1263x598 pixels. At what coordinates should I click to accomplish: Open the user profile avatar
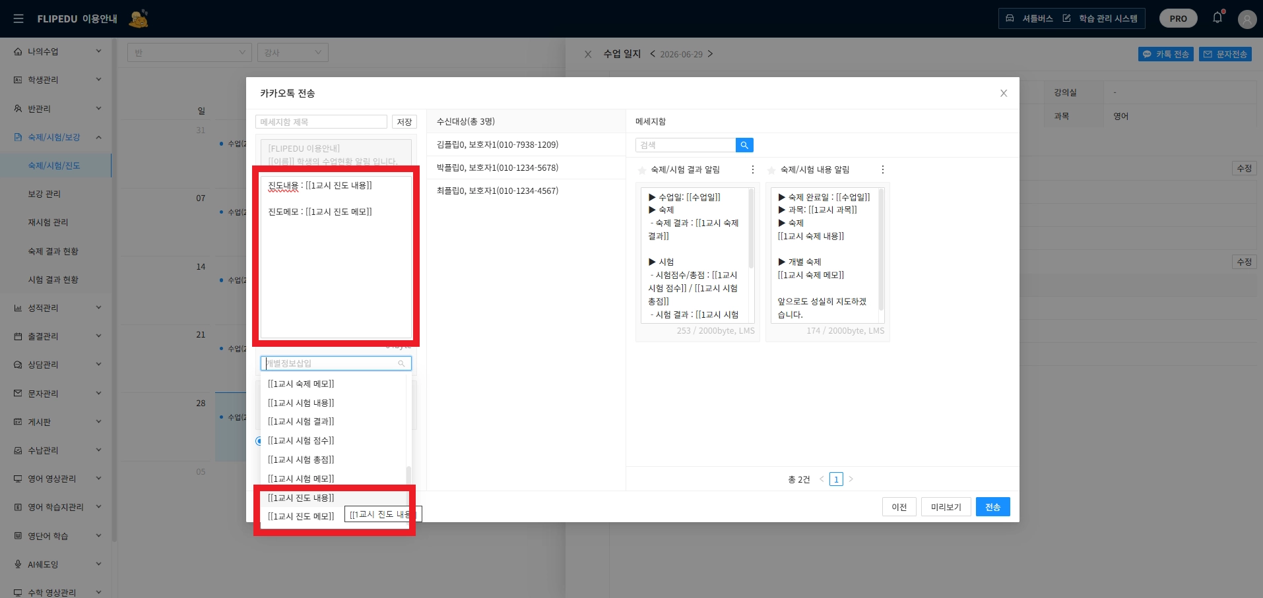pos(1247,19)
